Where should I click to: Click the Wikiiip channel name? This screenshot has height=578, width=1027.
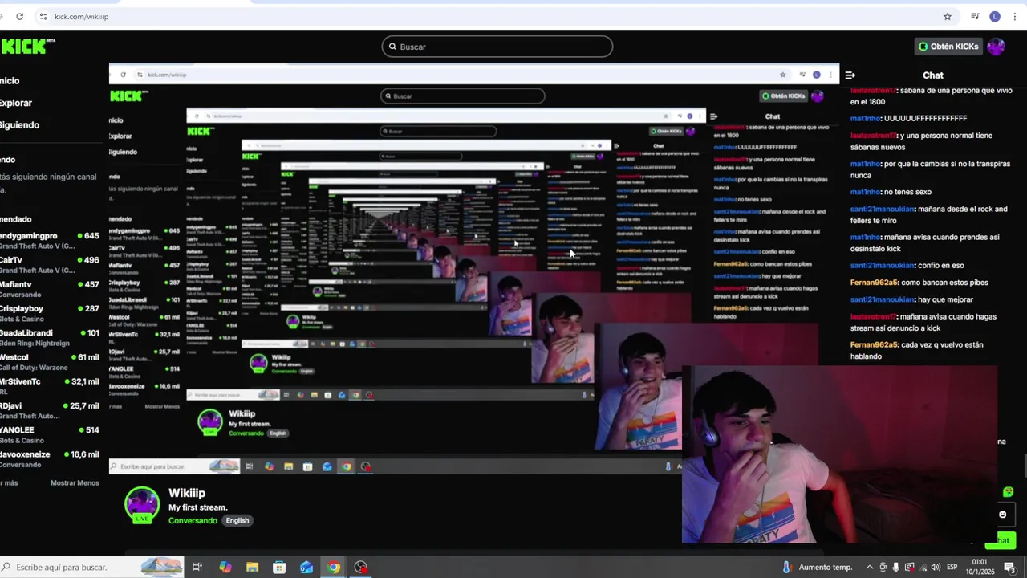point(187,493)
